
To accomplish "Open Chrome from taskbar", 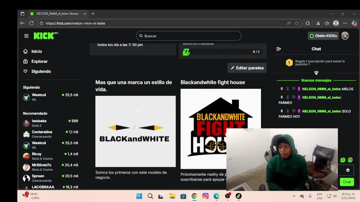I will [194, 196].
